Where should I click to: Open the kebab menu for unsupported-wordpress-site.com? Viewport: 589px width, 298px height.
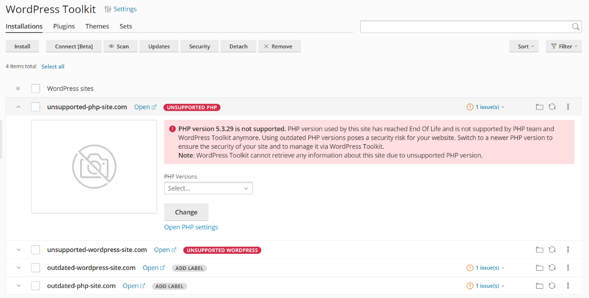click(568, 249)
